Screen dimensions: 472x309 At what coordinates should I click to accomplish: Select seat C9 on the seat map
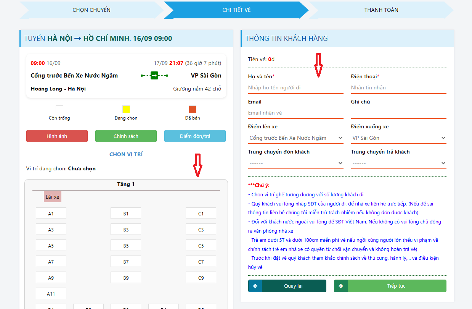201,278
